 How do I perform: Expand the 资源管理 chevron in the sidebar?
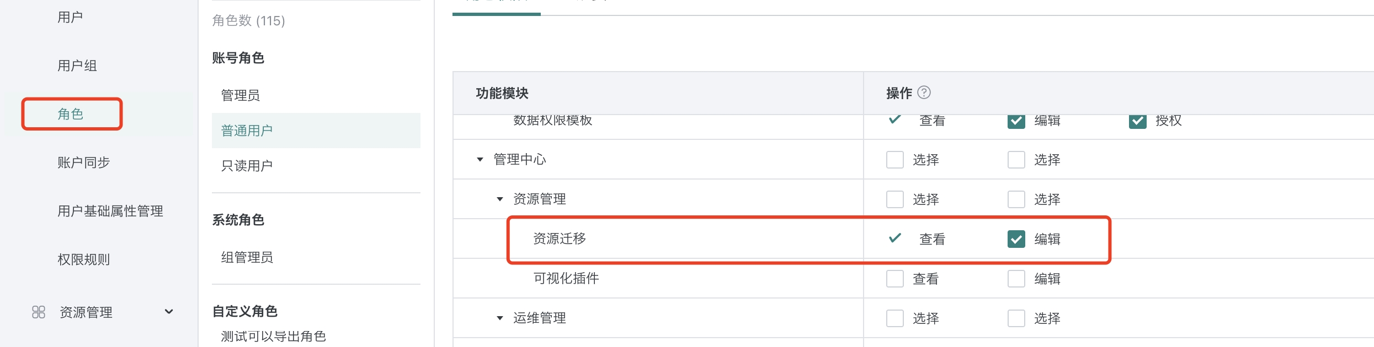[x=169, y=312]
